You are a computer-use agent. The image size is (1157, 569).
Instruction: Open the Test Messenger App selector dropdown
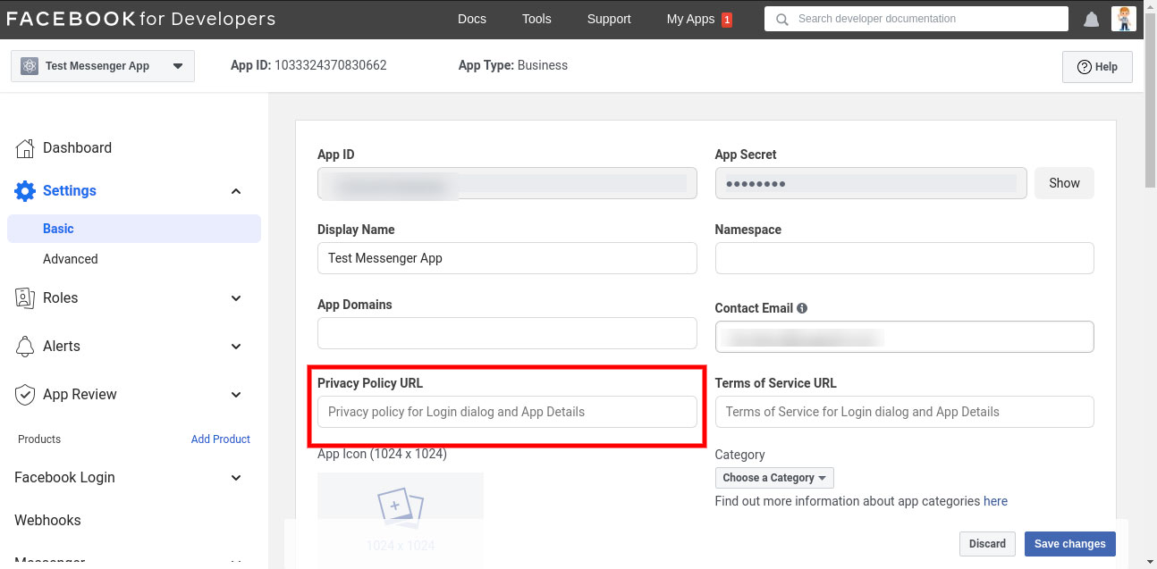click(x=103, y=66)
